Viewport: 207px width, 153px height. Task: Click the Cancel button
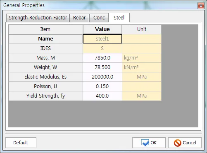pos(185,143)
